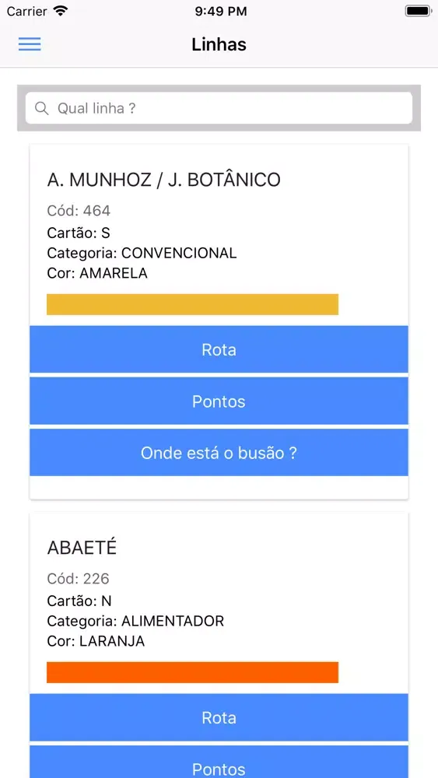The height and width of the screenshot is (778, 438).
Task: Tap the 'Cód: 464' label
Action: click(x=79, y=211)
